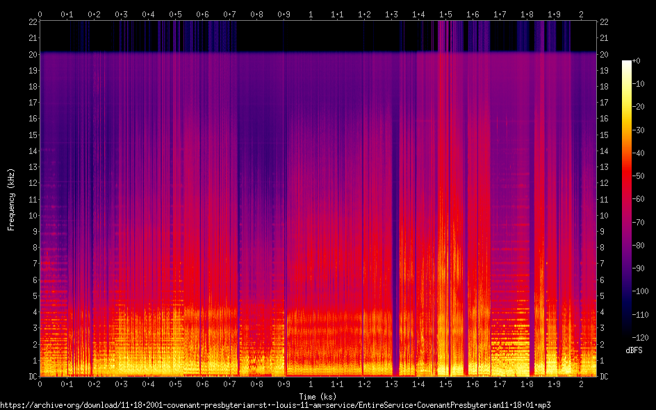Image resolution: width=656 pixels, height=410 pixels.
Task: Click "1·5" on the bottom time axis
Action: click(x=445, y=384)
